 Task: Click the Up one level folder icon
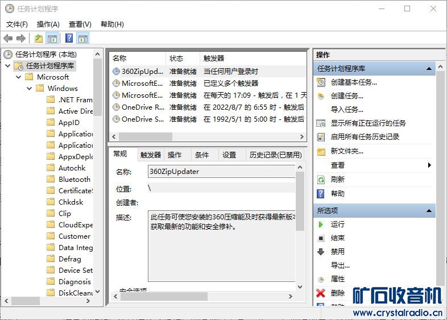[x=39, y=38]
